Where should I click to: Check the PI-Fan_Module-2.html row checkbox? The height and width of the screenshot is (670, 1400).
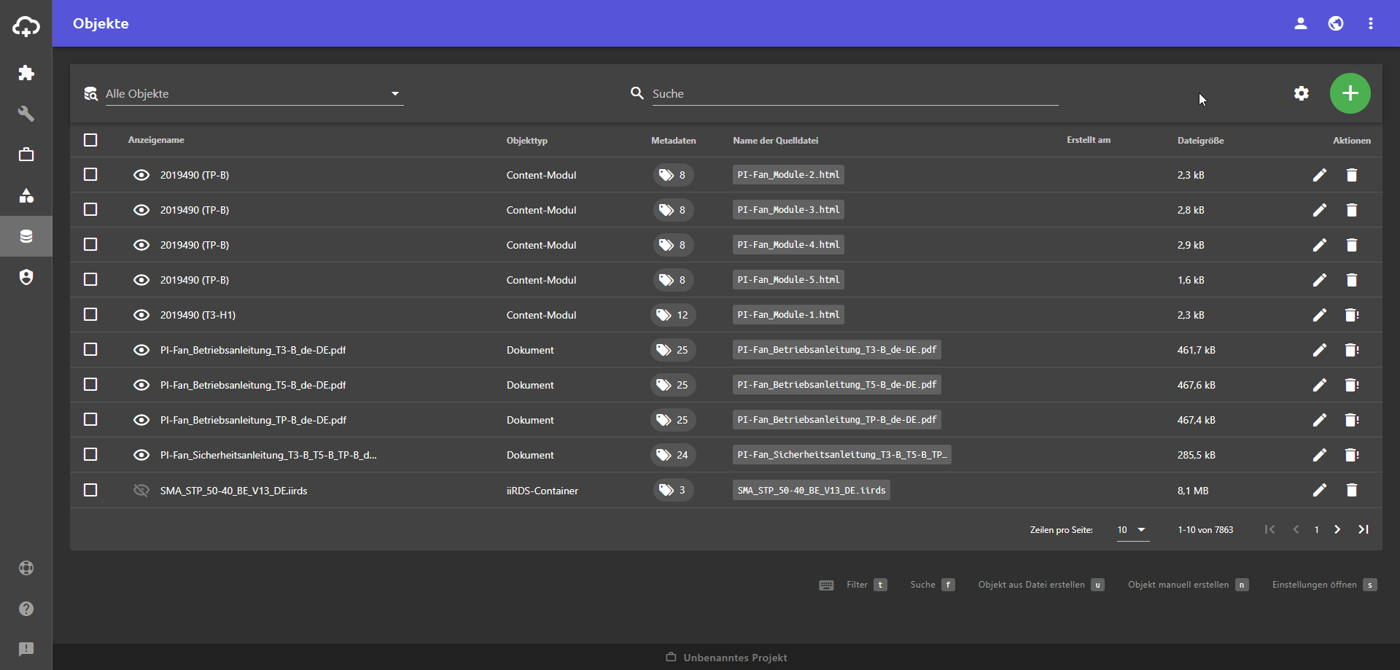coord(90,175)
